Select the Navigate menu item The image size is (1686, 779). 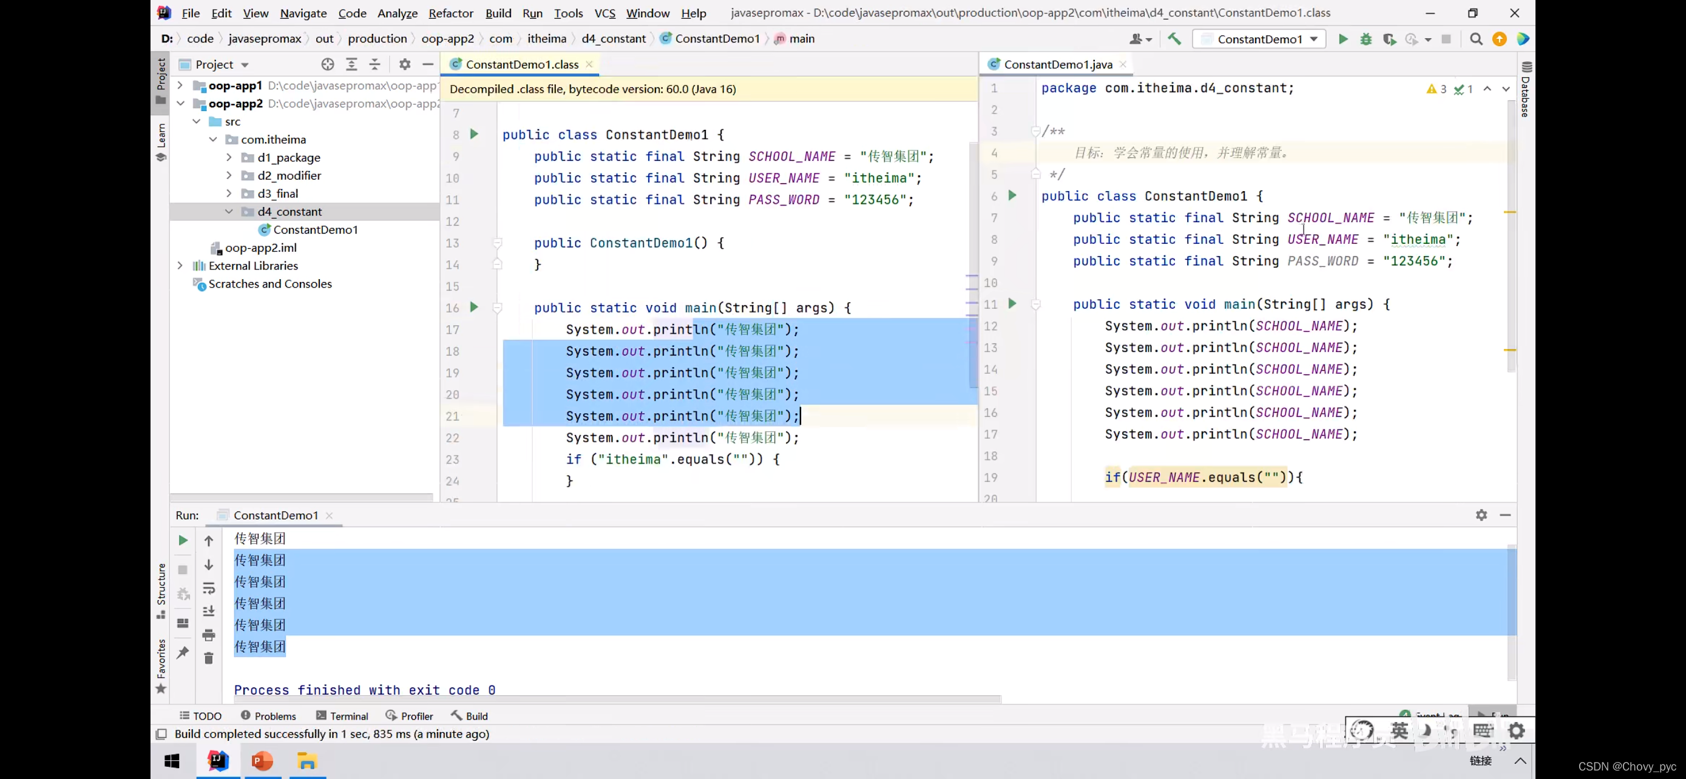[x=302, y=13]
